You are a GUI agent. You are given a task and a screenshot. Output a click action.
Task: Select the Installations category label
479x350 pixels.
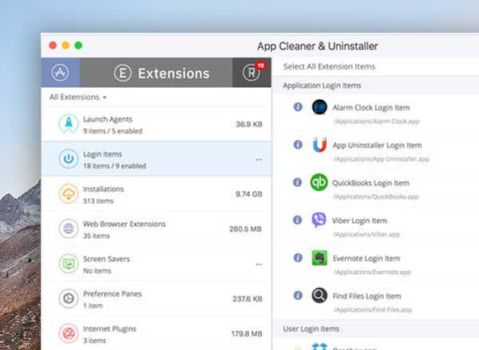(x=104, y=189)
